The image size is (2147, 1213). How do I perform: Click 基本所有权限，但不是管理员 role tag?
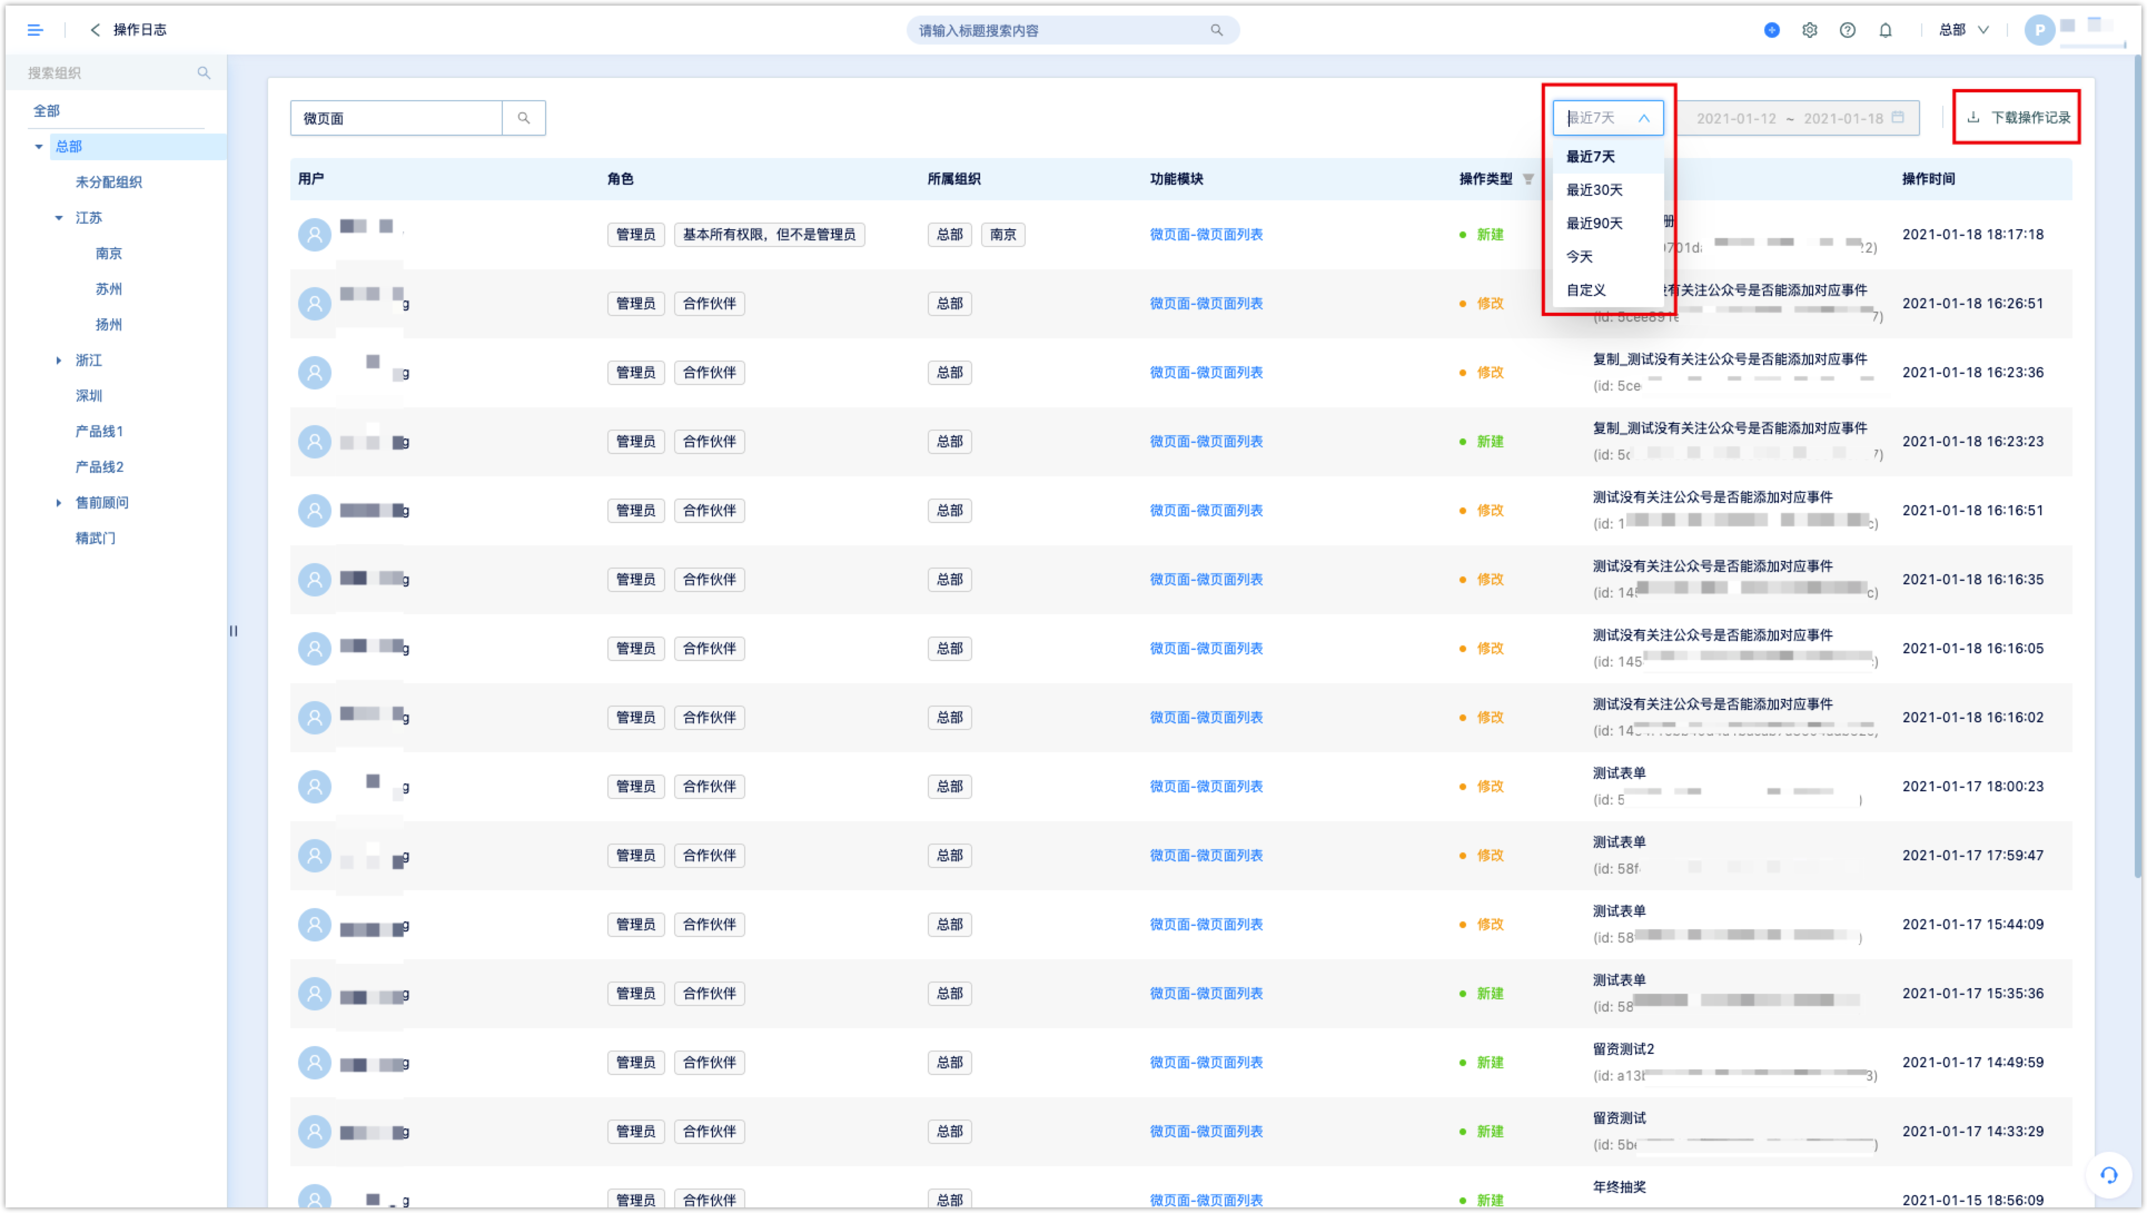(x=769, y=235)
